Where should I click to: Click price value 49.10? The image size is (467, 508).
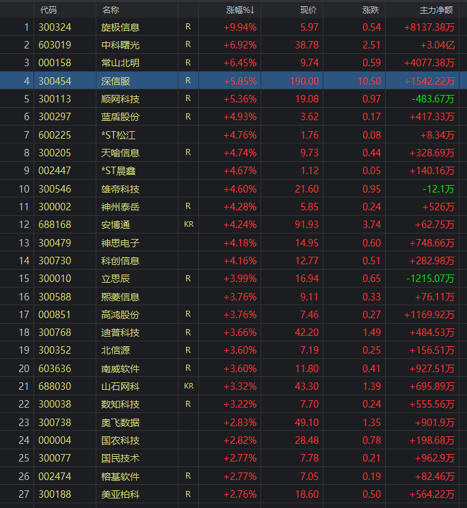pos(307,423)
